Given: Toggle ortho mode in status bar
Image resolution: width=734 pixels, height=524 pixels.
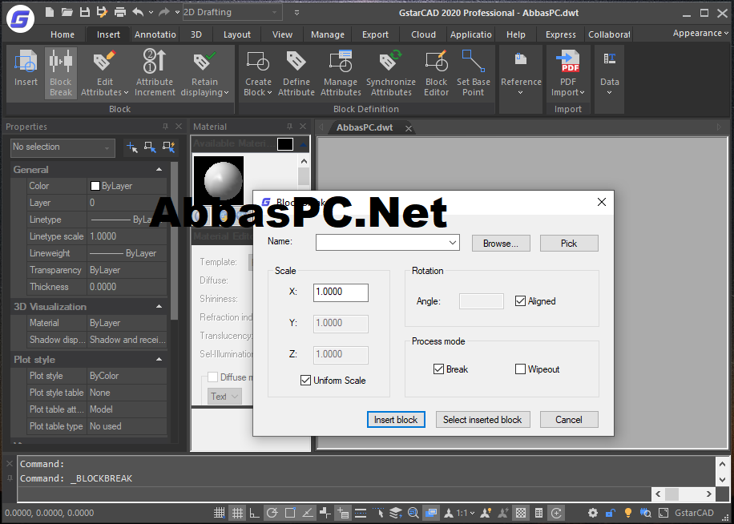Looking at the screenshot, I should click(x=254, y=513).
